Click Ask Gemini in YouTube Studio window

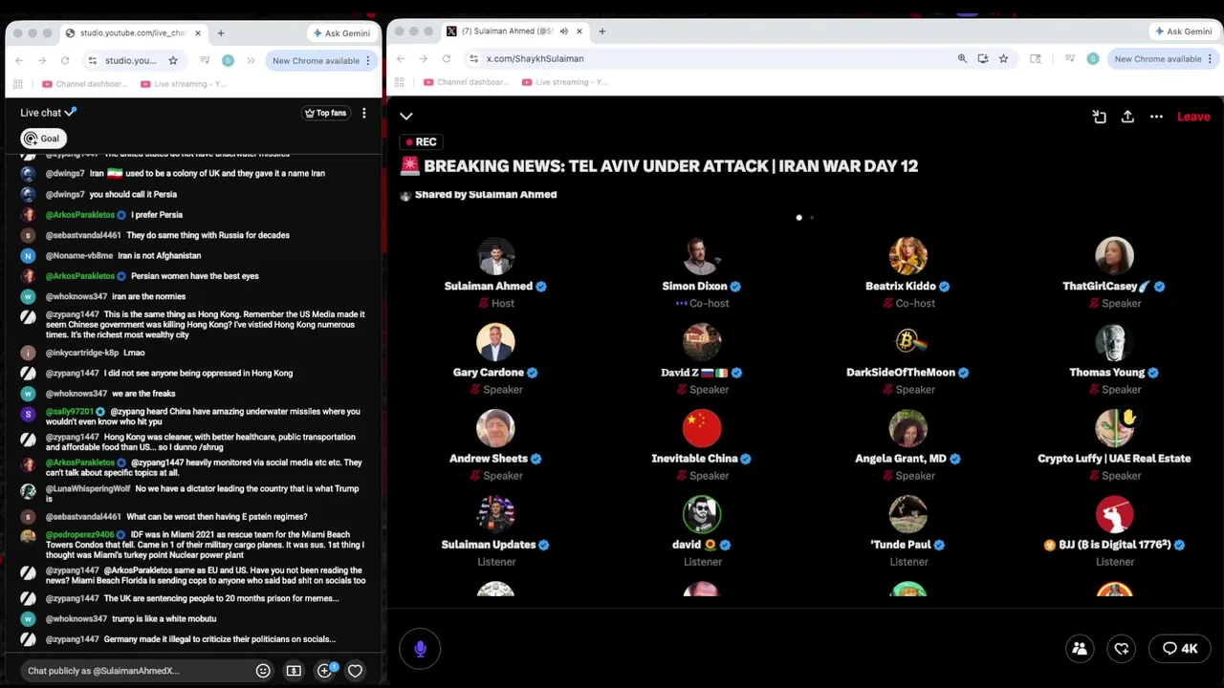340,32
